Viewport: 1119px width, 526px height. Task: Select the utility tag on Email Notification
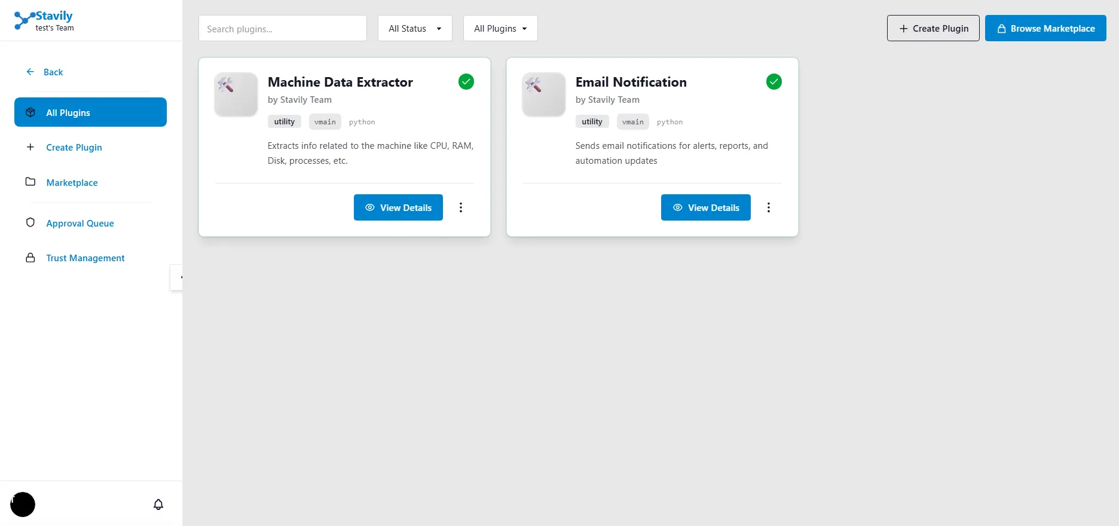(x=592, y=121)
